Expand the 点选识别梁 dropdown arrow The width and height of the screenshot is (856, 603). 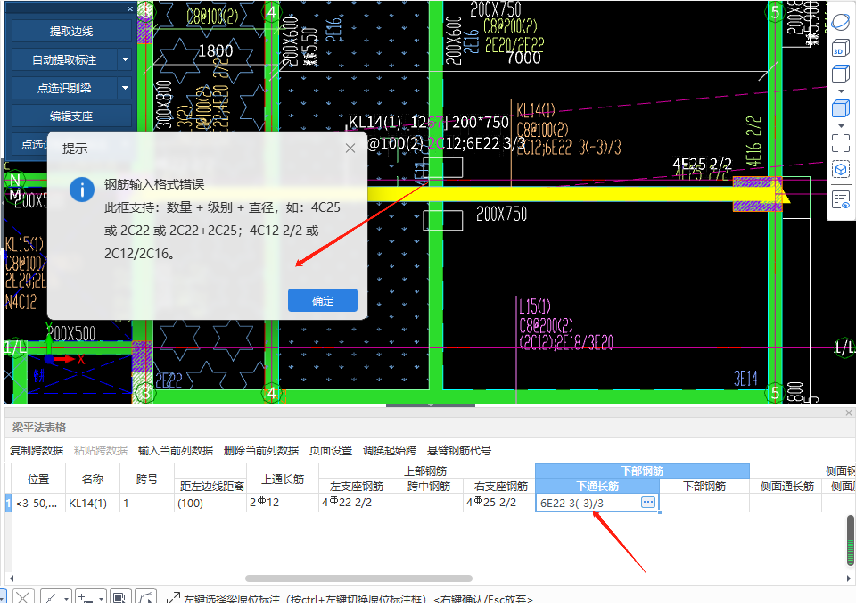coord(125,88)
